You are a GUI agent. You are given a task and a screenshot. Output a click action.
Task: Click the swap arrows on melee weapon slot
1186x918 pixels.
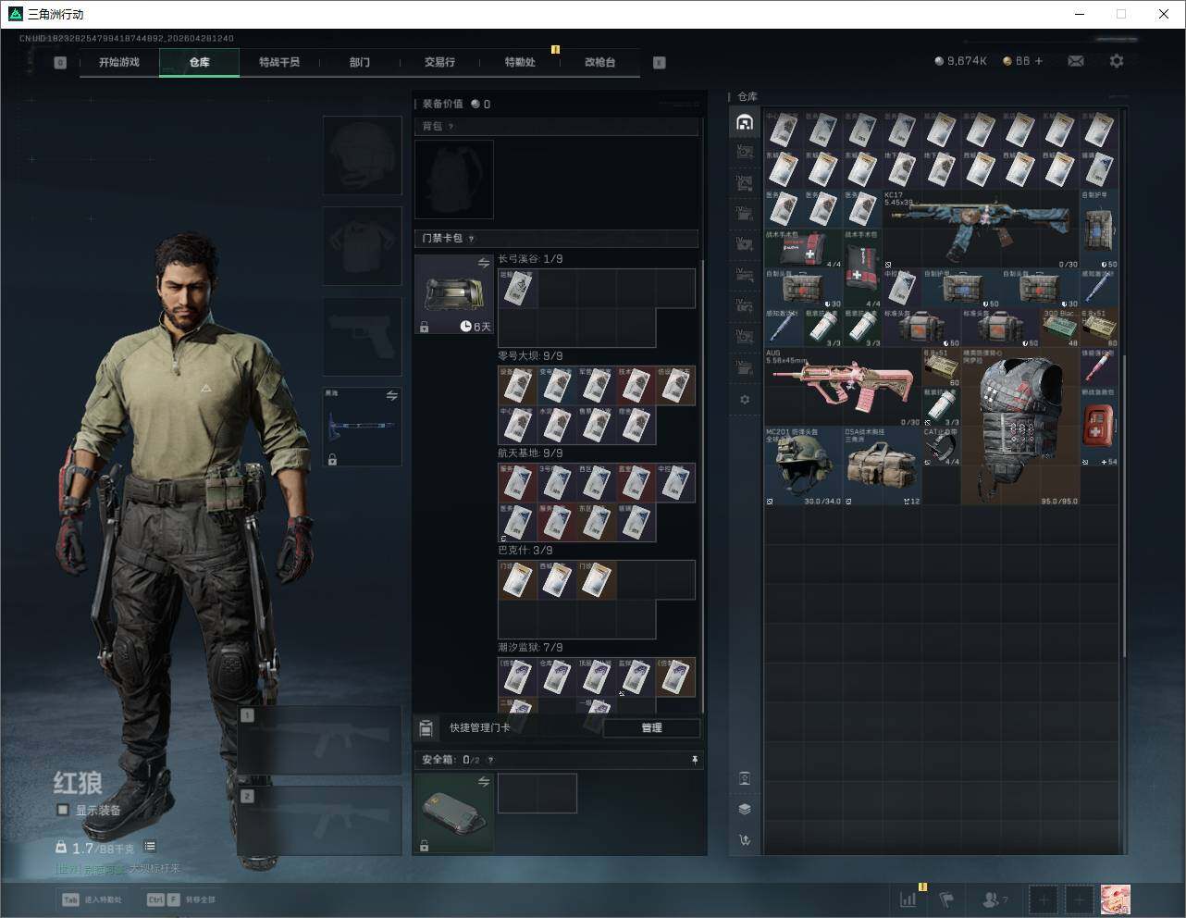coord(392,396)
